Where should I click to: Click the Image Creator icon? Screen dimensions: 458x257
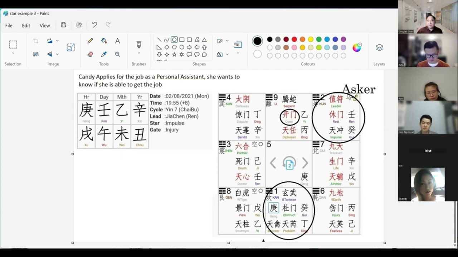pyautogui.click(x=70, y=47)
